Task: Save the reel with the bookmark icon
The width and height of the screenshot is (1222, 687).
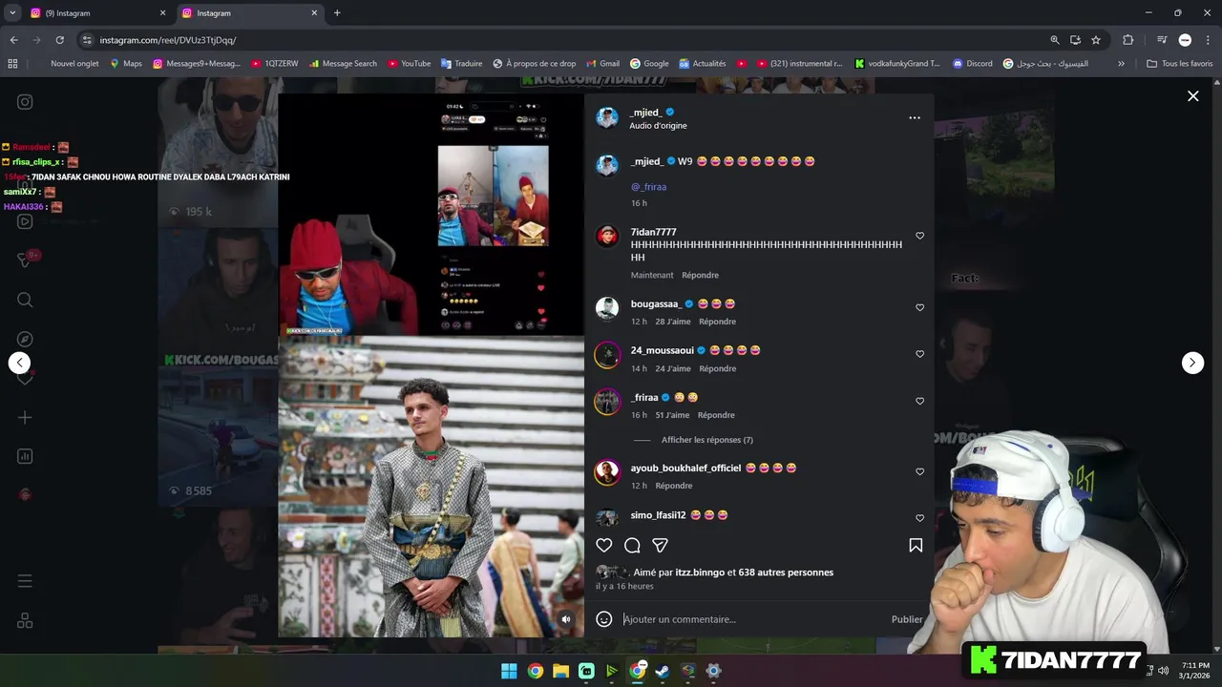Action: point(916,545)
